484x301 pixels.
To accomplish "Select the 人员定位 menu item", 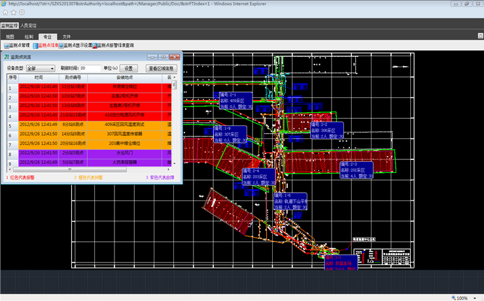I will pyautogui.click(x=29, y=25).
